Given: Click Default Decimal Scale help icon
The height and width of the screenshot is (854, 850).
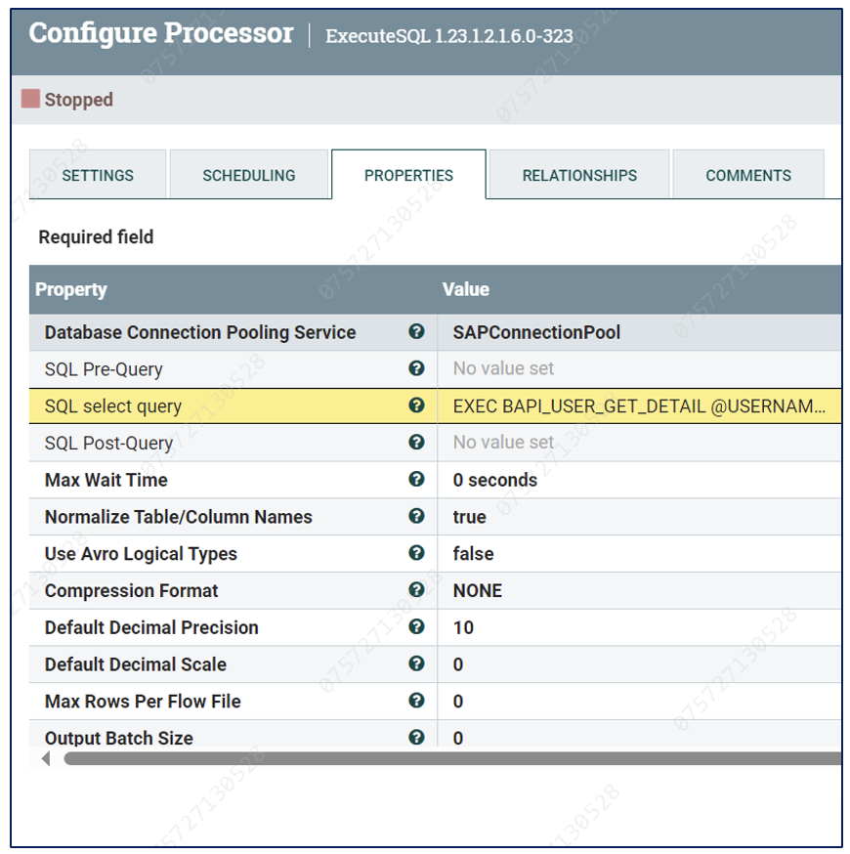Looking at the screenshot, I should (416, 663).
